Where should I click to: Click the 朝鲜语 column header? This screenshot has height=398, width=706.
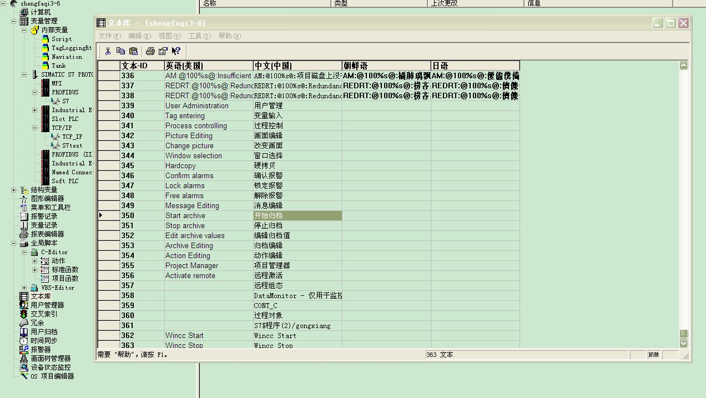(x=386, y=66)
